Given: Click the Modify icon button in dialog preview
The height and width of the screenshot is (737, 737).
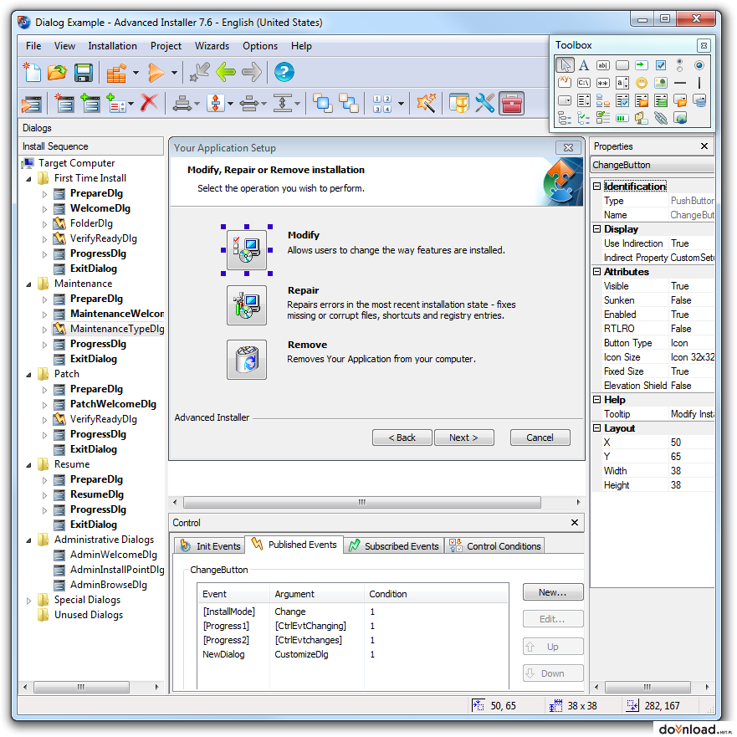Looking at the screenshot, I should (247, 250).
